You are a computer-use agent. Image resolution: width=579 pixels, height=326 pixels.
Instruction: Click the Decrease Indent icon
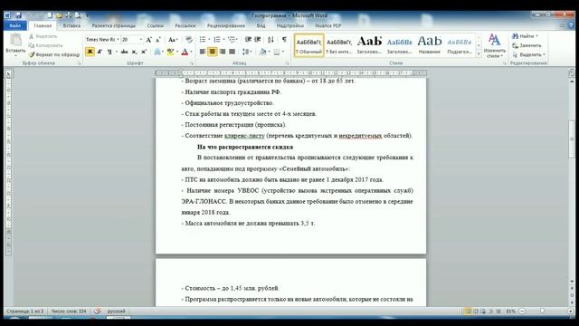(248, 40)
